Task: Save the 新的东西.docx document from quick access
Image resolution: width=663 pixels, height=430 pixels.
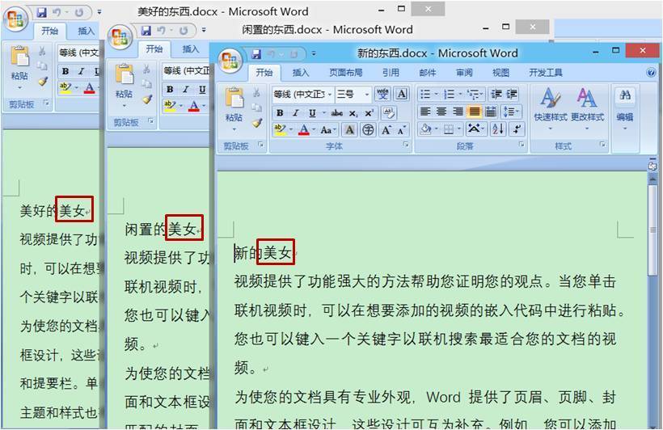Action: point(255,53)
